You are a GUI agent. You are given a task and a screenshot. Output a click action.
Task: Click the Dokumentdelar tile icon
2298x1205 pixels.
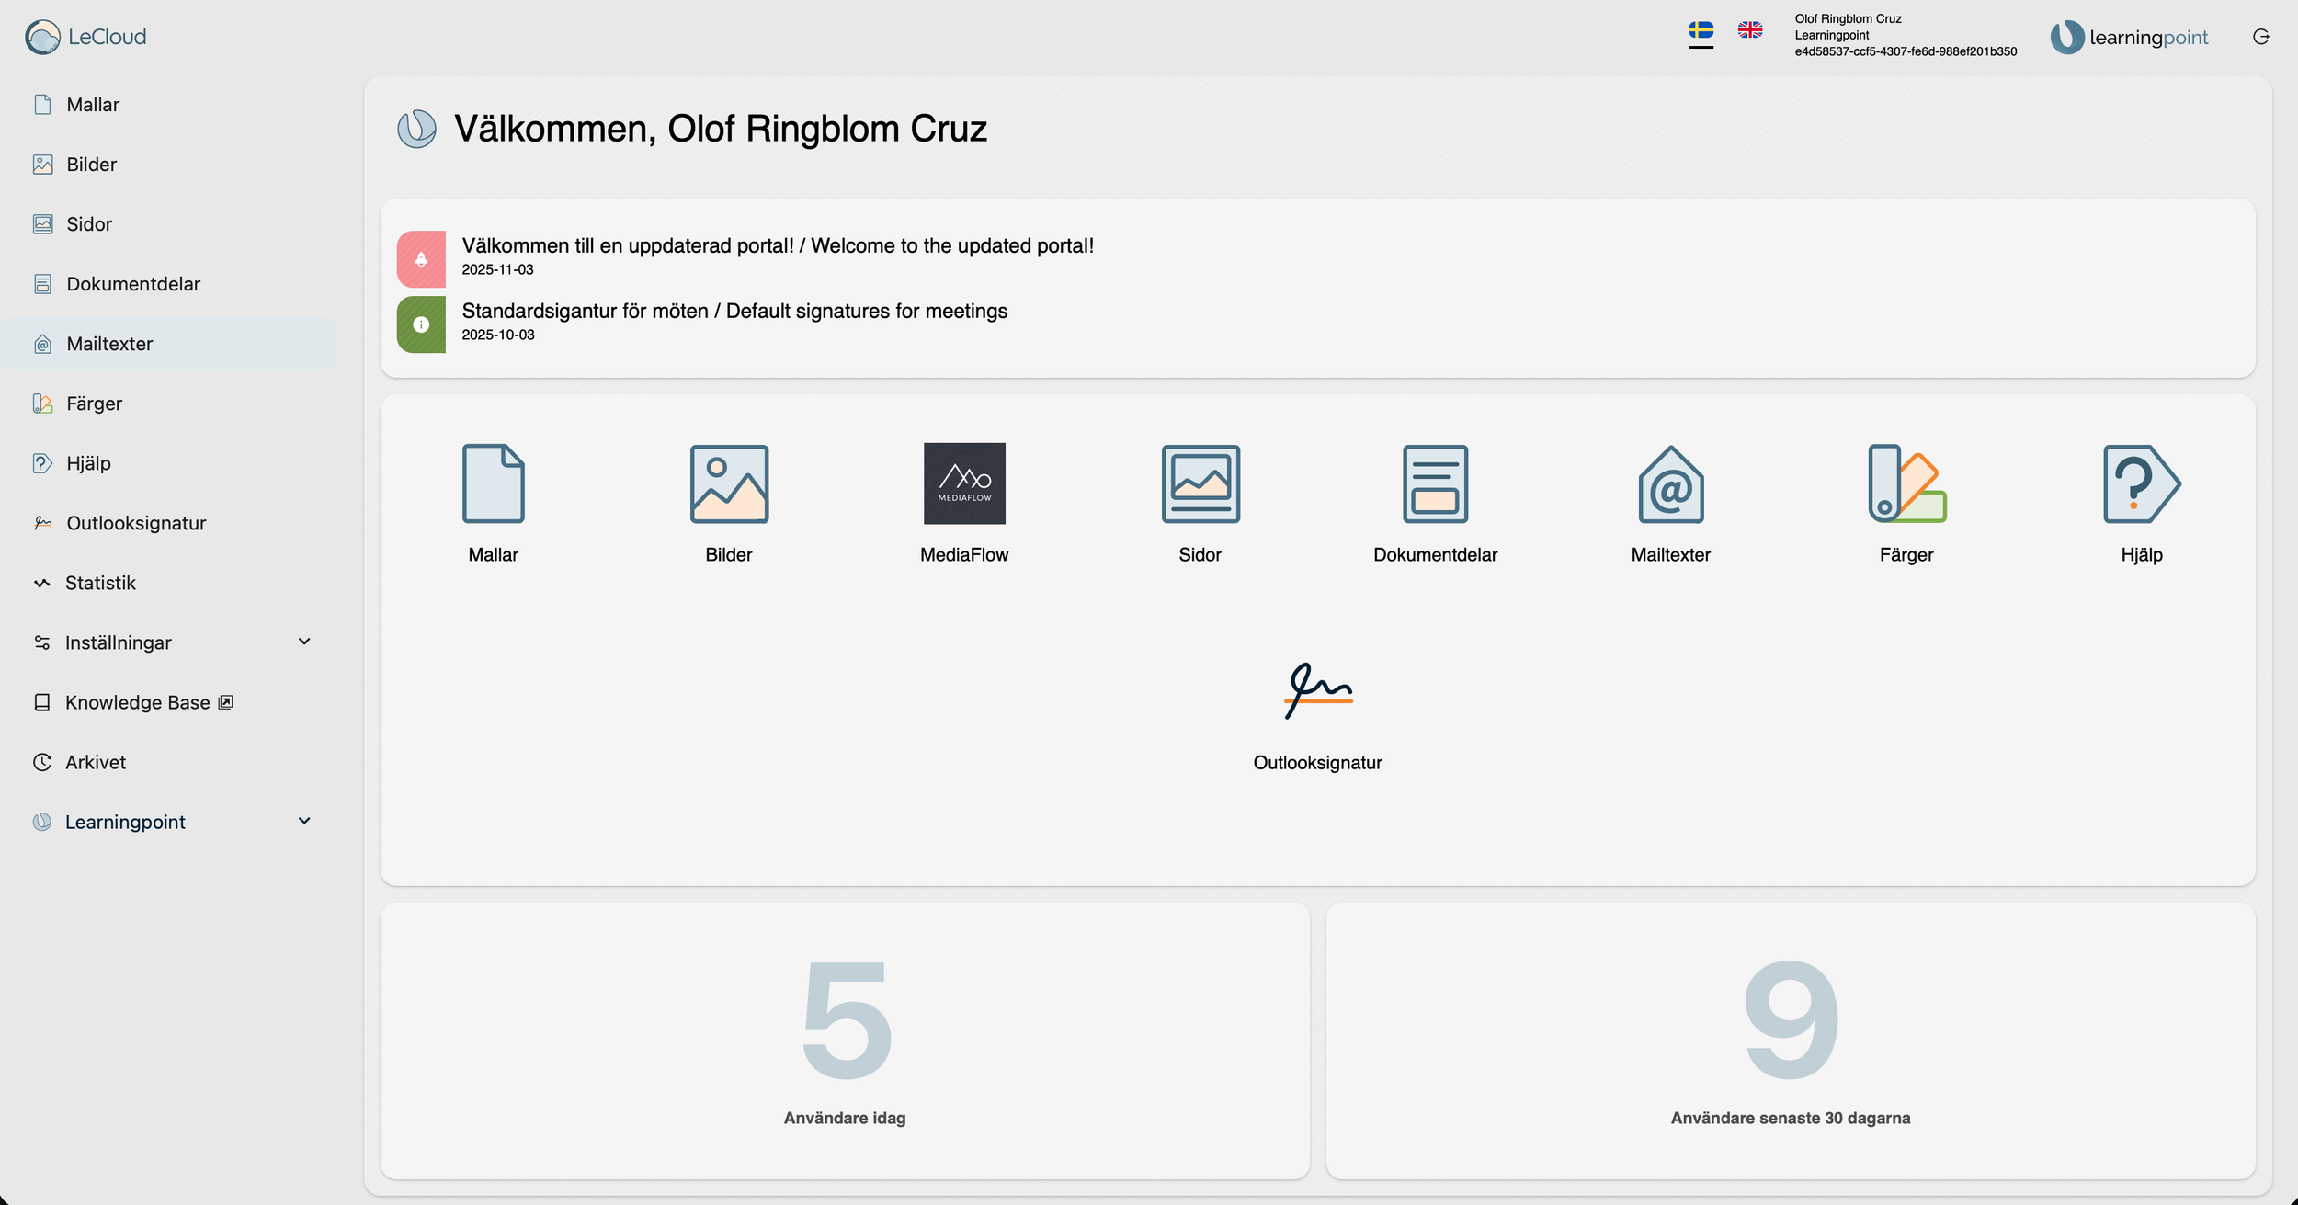(x=1435, y=483)
